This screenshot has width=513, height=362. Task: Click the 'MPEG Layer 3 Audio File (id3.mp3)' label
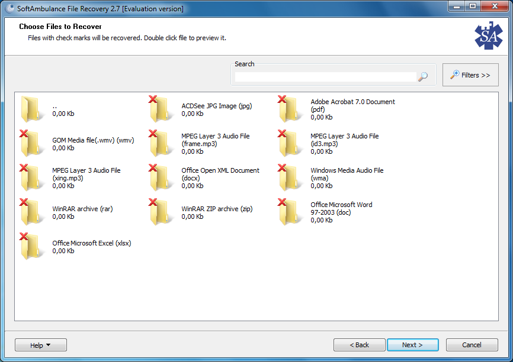coord(345,140)
